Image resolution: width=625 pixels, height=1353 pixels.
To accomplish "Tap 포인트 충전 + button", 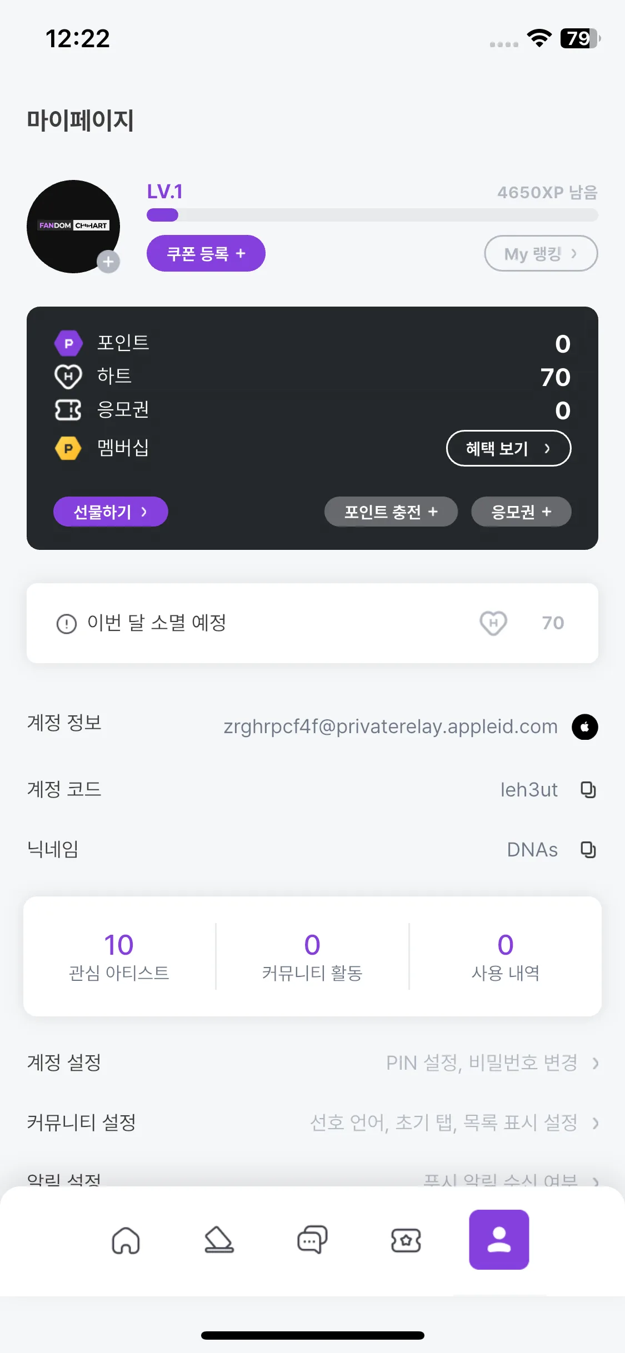I will coord(391,512).
